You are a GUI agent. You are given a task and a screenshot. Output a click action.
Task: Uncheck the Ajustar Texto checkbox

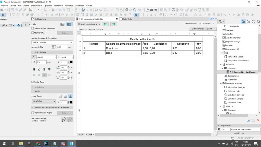tap(33, 82)
